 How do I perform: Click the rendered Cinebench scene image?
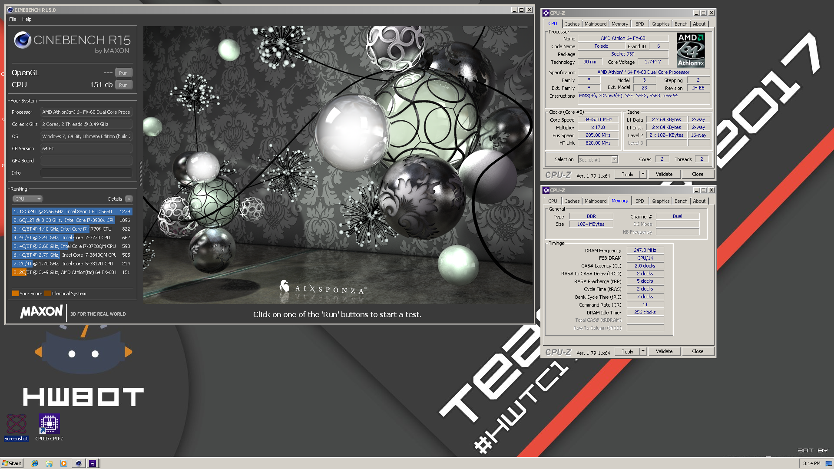click(338, 165)
